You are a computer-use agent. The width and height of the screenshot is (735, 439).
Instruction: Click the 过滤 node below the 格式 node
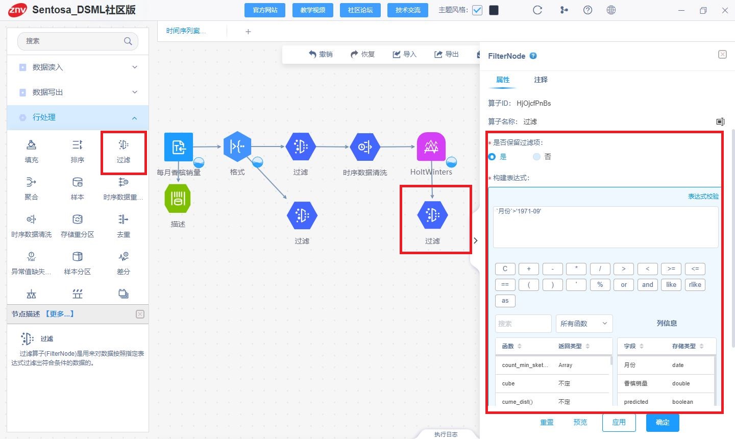coord(302,215)
